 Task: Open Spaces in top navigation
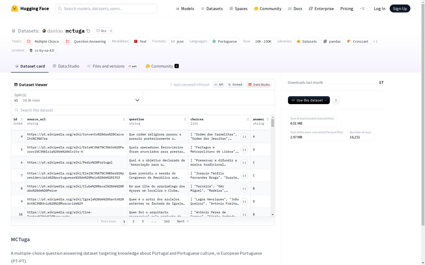[x=239, y=8]
